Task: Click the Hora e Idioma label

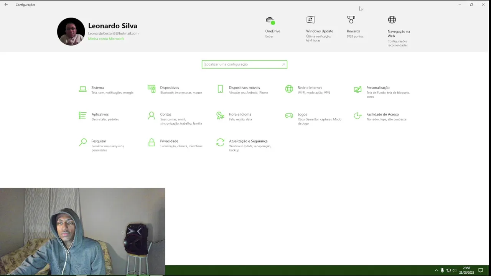Action: (240, 114)
